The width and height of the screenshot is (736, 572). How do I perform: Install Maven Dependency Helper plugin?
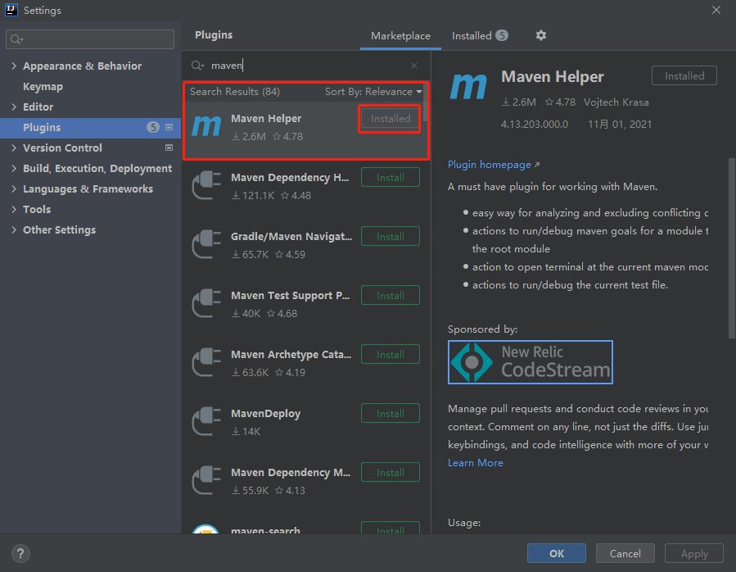(390, 178)
